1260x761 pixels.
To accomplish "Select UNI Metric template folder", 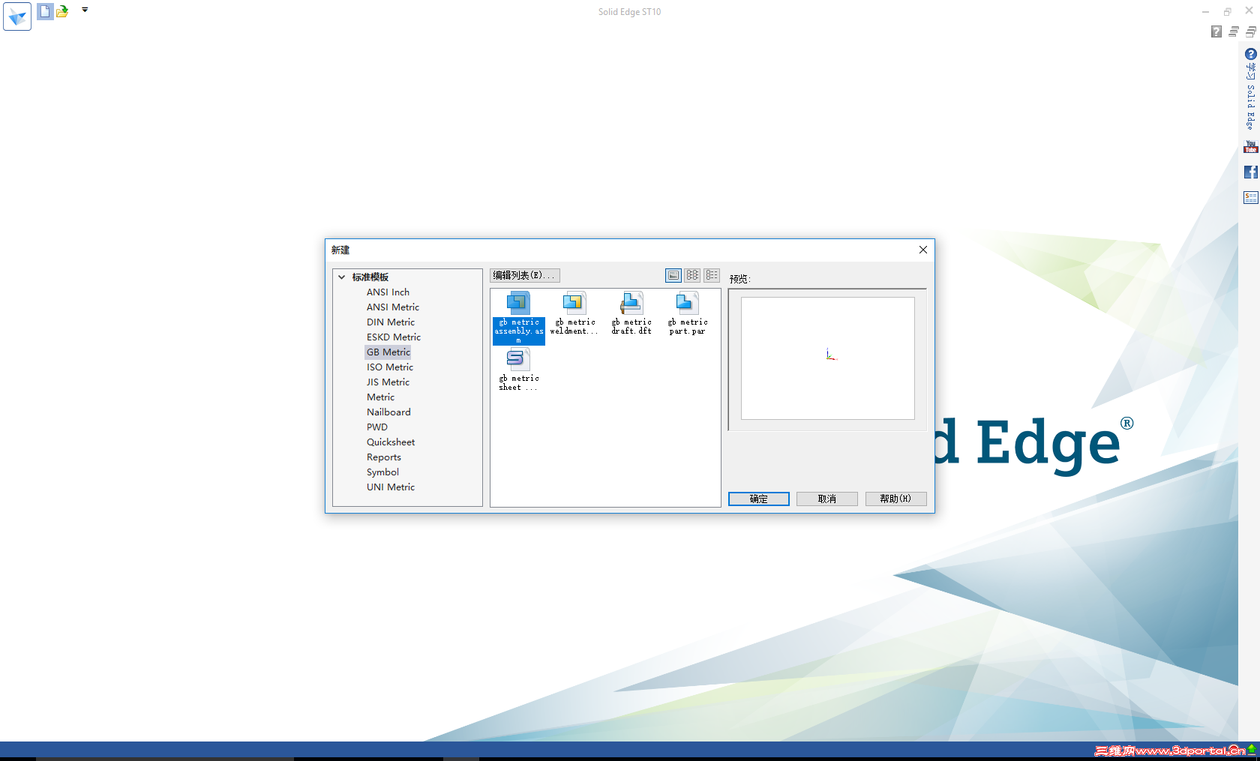I will click(x=391, y=487).
